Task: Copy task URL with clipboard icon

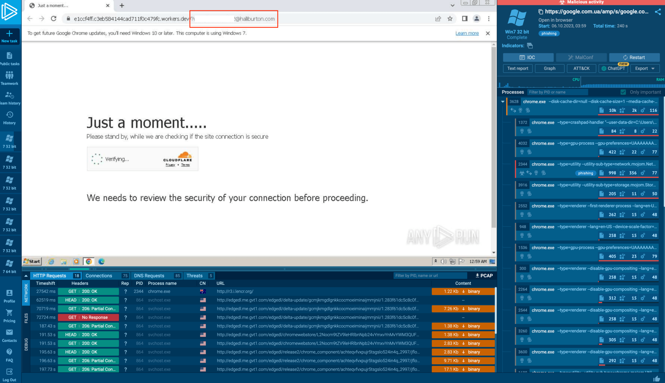Action: 541,12
